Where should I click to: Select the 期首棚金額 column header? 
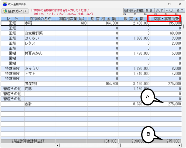pos(103,19)
